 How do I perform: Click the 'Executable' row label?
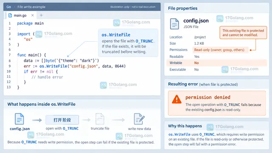tap(178, 70)
